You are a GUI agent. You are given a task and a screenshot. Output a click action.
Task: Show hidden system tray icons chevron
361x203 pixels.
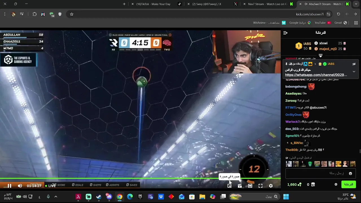click(56, 197)
